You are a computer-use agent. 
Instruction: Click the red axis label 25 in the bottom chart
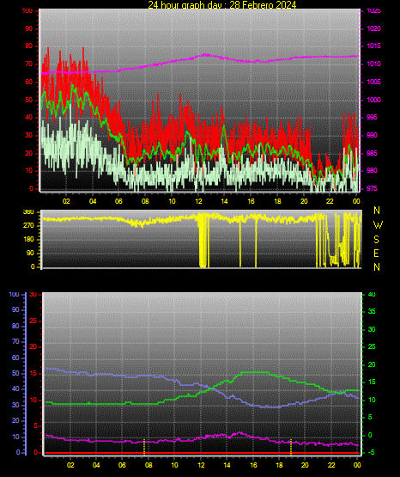pyautogui.click(x=33, y=321)
